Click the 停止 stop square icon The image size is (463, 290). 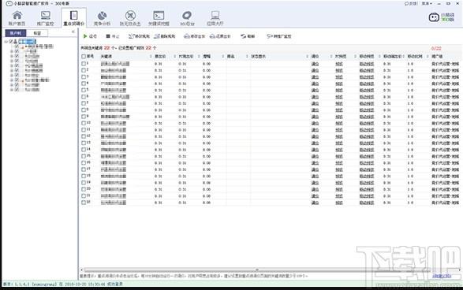pyautogui.click(x=108, y=36)
